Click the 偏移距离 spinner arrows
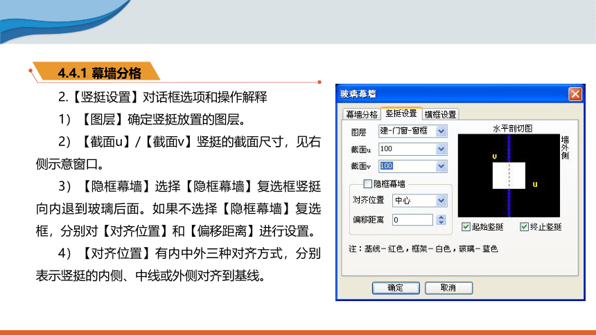The image size is (596, 335). click(x=441, y=220)
